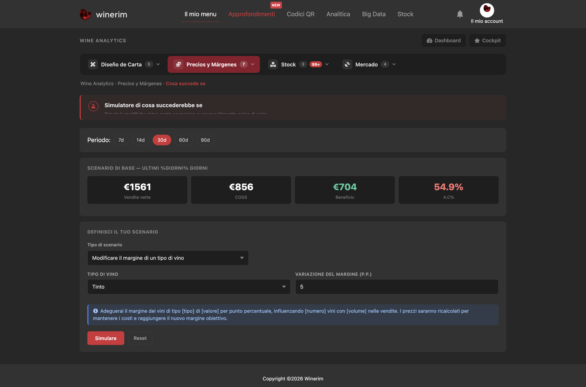Click the €856 COGS card
Viewport: 586px width, 387px height.
tap(241, 190)
